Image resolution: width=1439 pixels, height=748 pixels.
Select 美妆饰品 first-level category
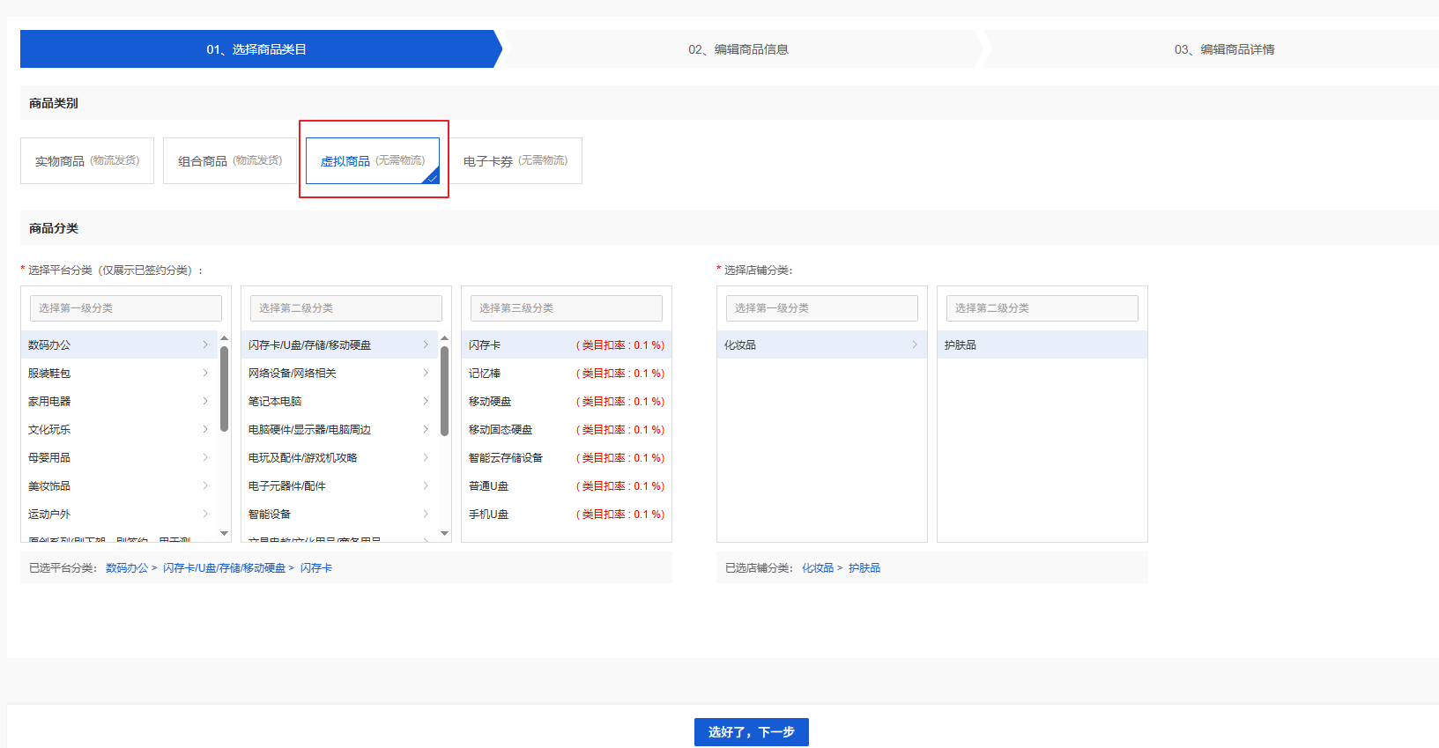[x=119, y=485]
